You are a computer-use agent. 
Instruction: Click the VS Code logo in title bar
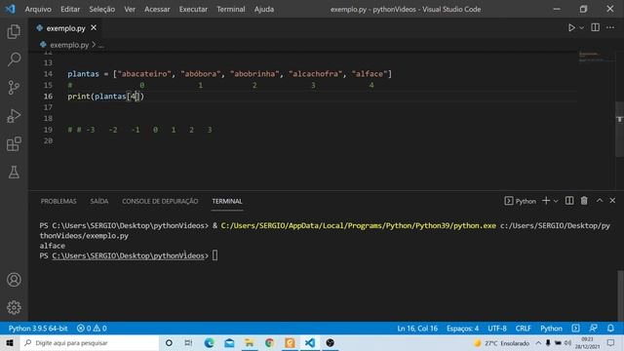11,9
